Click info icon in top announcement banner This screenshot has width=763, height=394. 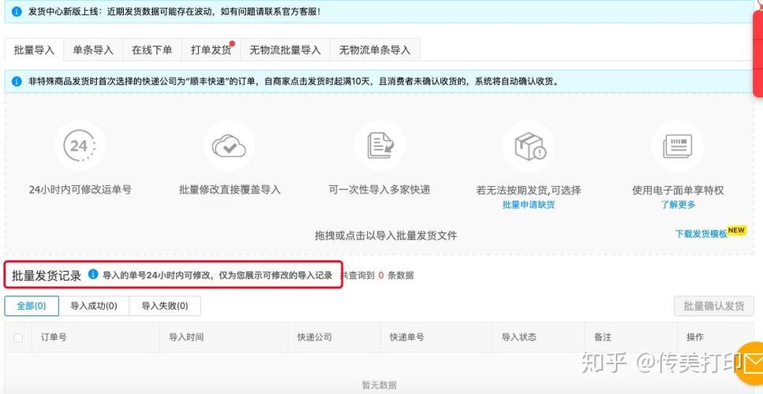[17, 11]
